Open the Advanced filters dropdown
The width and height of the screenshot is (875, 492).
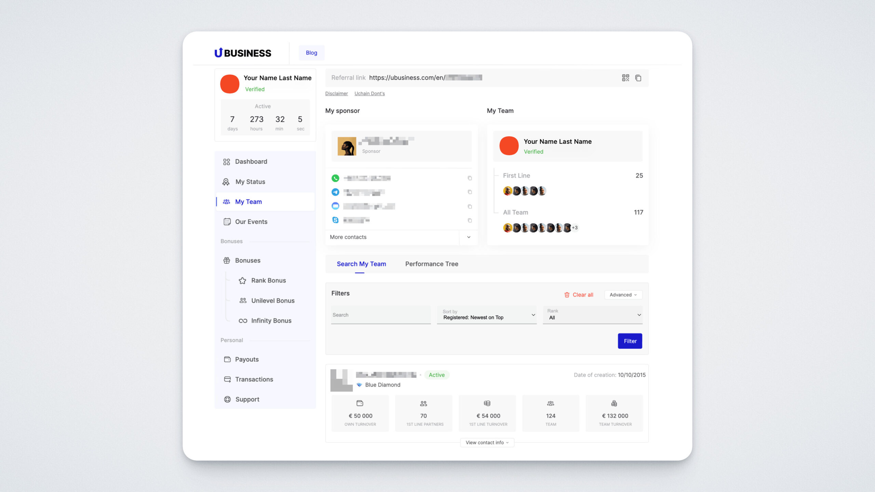click(623, 295)
